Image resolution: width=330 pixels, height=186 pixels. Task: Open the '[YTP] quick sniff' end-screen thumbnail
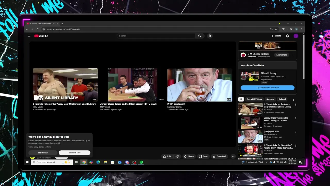pos(200,85)
